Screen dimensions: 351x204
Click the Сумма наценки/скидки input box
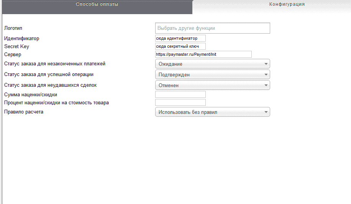pyautogui.click(x=180, y=94)
